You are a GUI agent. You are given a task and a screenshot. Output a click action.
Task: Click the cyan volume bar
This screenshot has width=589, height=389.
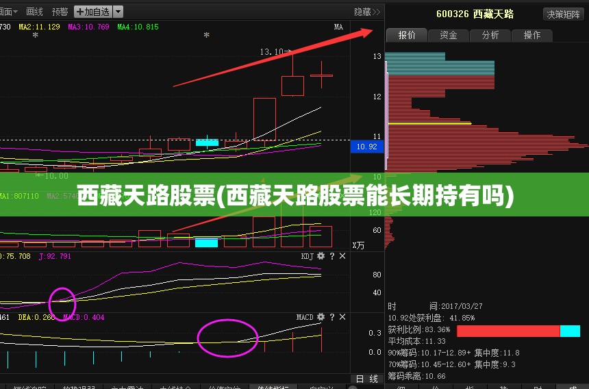point(206,242)
